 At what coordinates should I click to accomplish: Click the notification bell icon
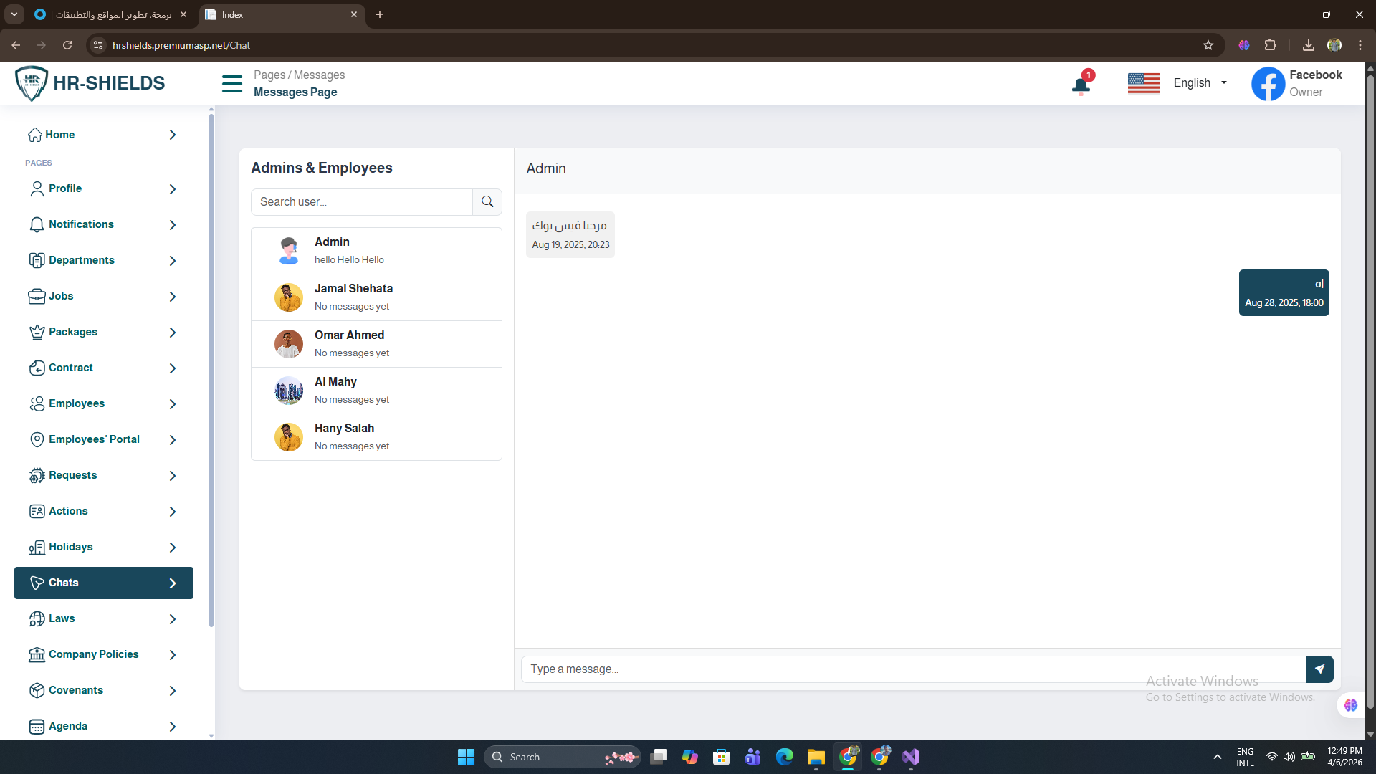[x=1081, y=86]
